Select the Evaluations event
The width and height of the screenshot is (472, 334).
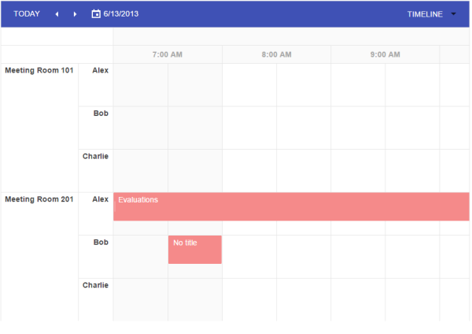click(x=291, y=206)
